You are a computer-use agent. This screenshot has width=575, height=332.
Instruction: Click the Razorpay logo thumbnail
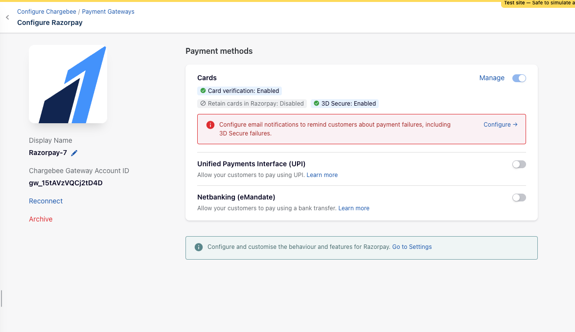click(68, 84)
